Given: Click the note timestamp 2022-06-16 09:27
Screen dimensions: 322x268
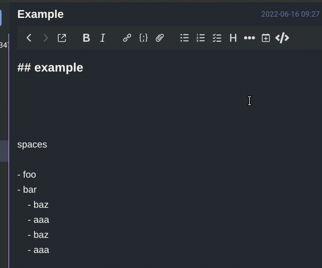Looking at the screenshot, I should pos(290,14).
